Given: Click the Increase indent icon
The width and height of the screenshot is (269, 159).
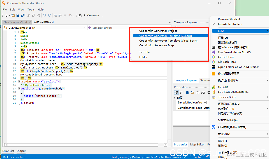Looking at the screenshot, I should coord(60,15).
